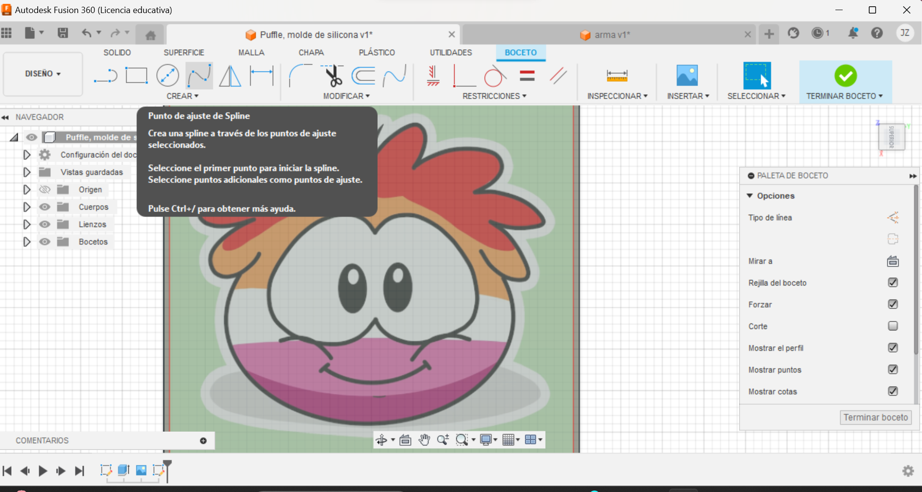922x492 pixels.
Task: Switch to the SÓLIDO tab
Action: [117, 53]
